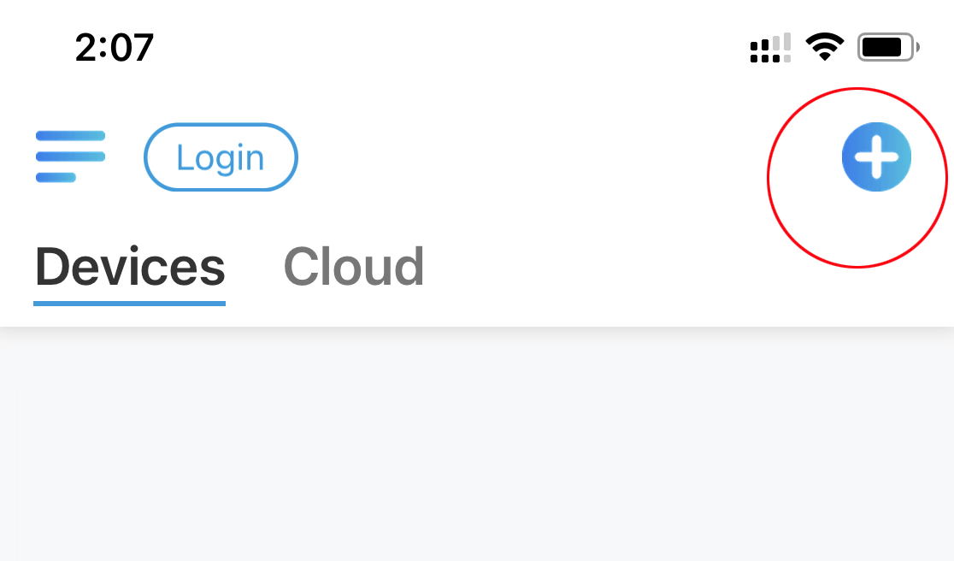The width and height of the screenshot is (954, 561).
Task: Sign in via the outlined Login pill
Action: (221, 157)
